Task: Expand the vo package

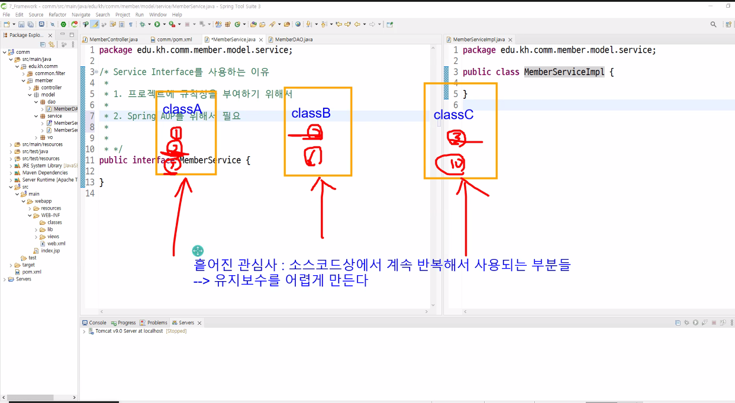Action: tap(37, 137)
